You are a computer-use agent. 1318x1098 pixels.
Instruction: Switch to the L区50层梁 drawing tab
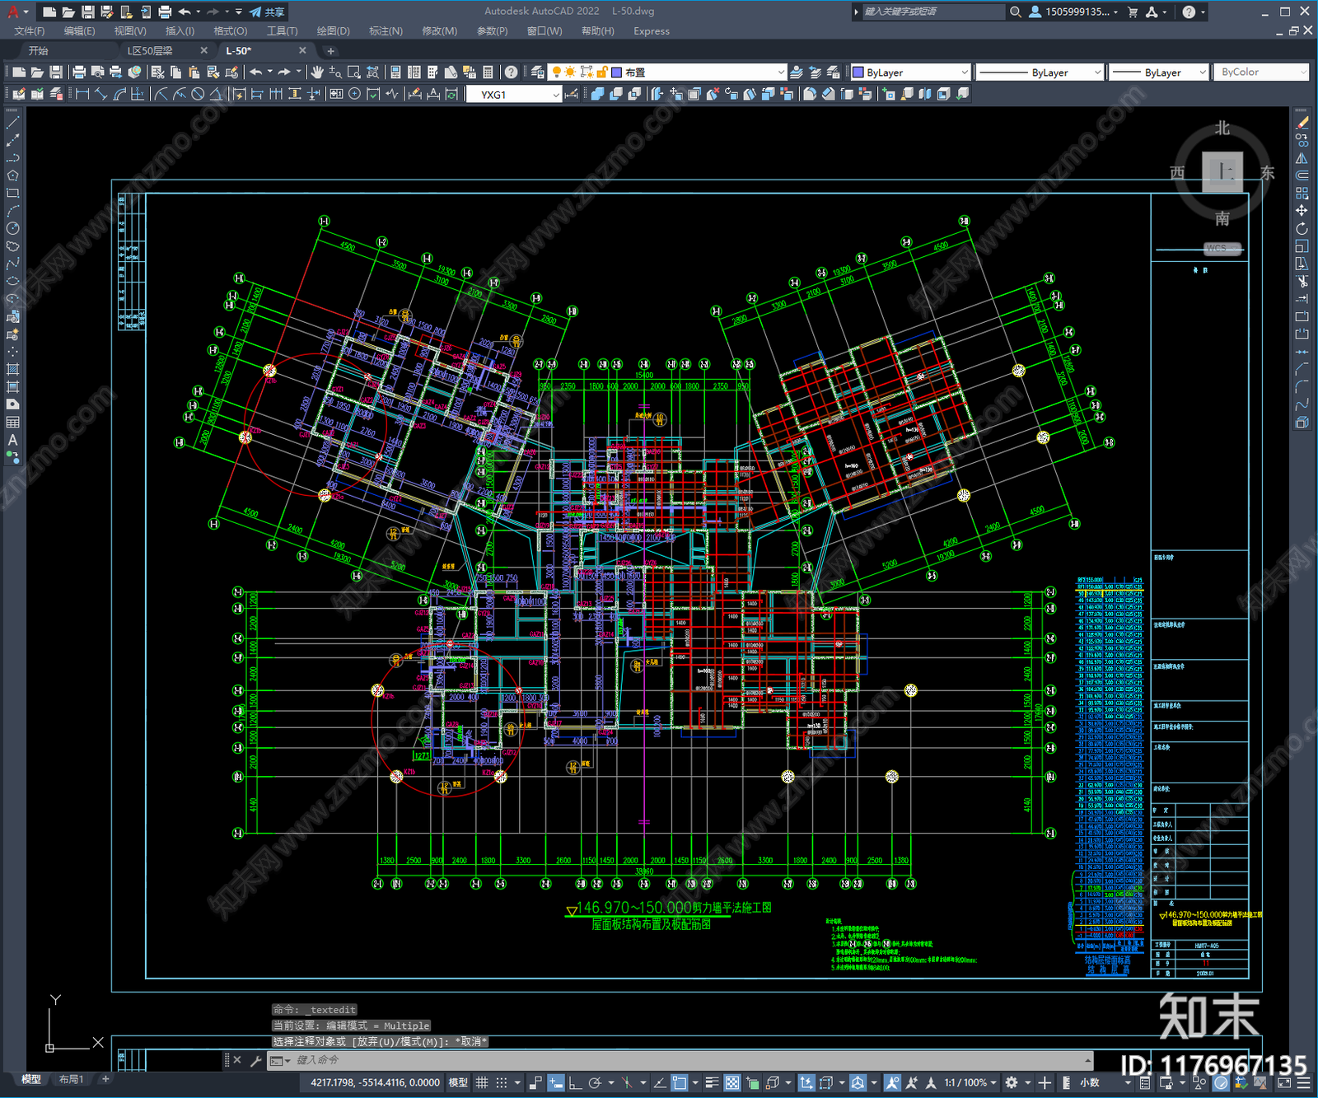pyautogui.click(x=150, y=51)
